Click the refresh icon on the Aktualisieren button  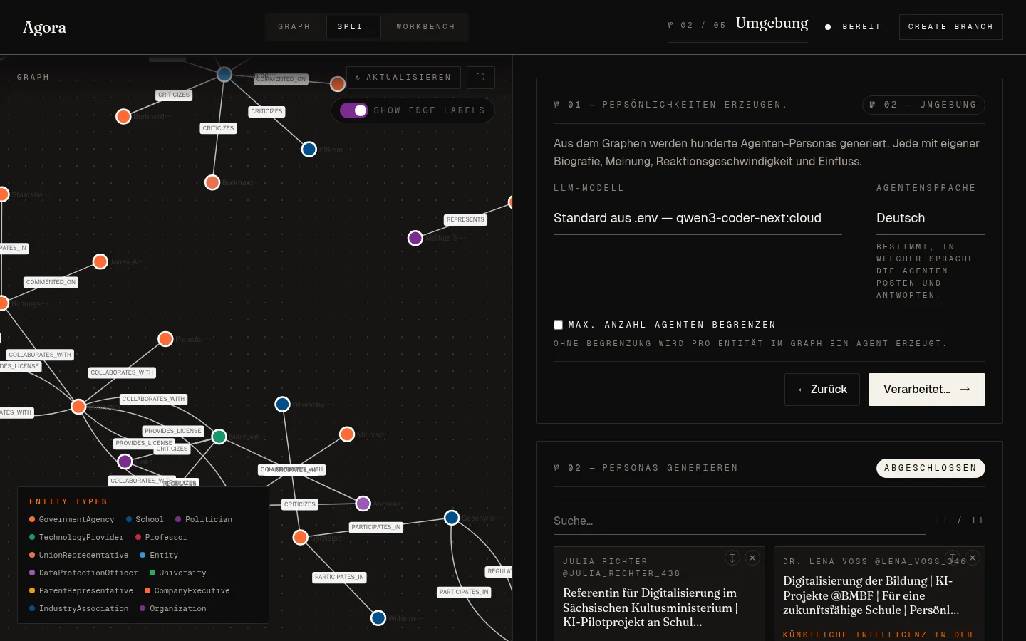[358, 78]
